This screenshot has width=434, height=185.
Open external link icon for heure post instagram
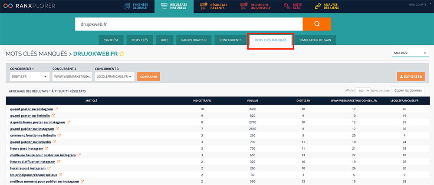46,149
